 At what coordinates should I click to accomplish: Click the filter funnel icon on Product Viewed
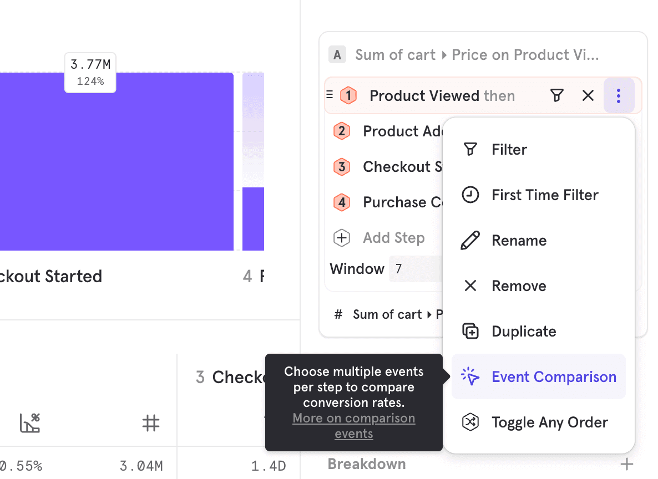click(557, 96)
